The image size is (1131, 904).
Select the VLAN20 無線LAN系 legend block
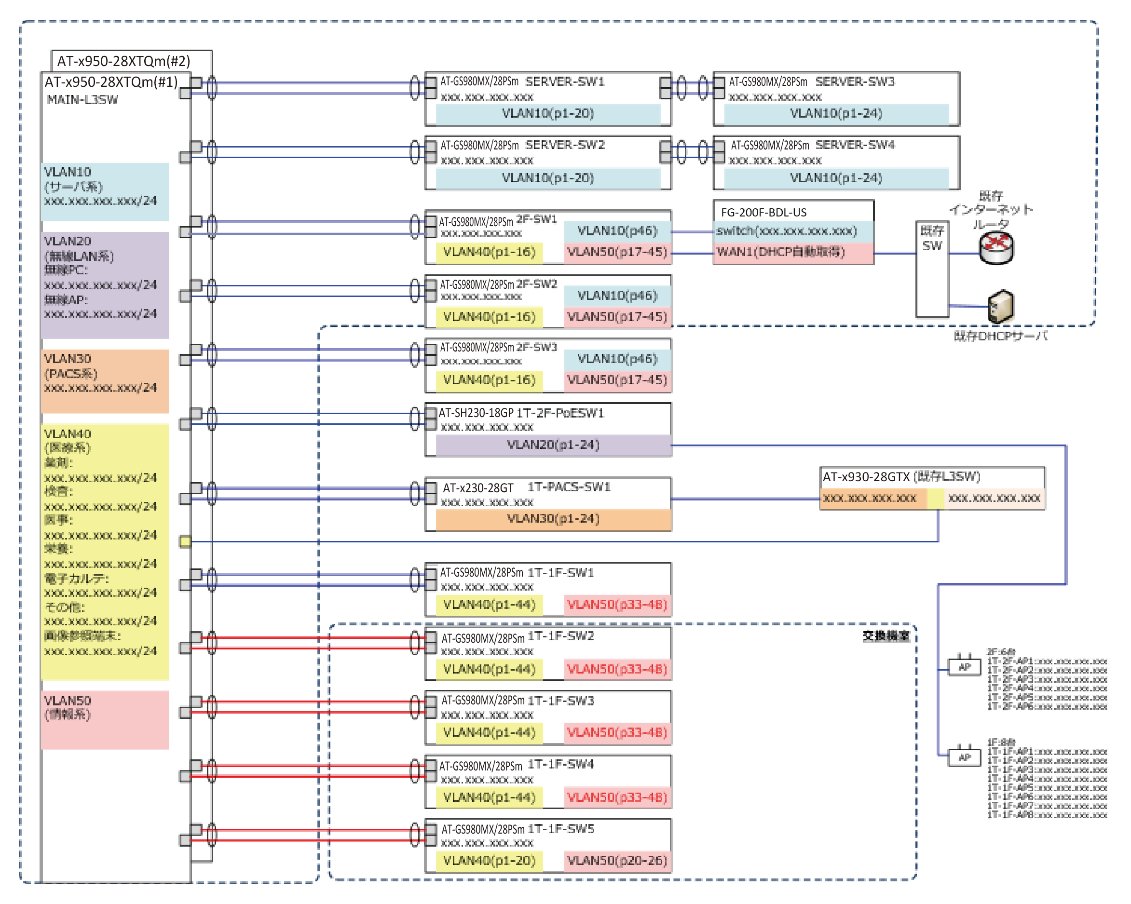pyautogui.click(x=106, y=285)
